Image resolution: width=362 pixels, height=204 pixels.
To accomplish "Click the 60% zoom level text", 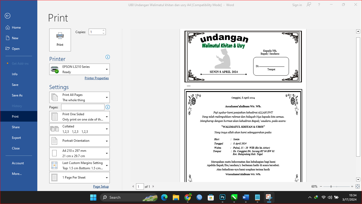I will [x=314, y=187].
